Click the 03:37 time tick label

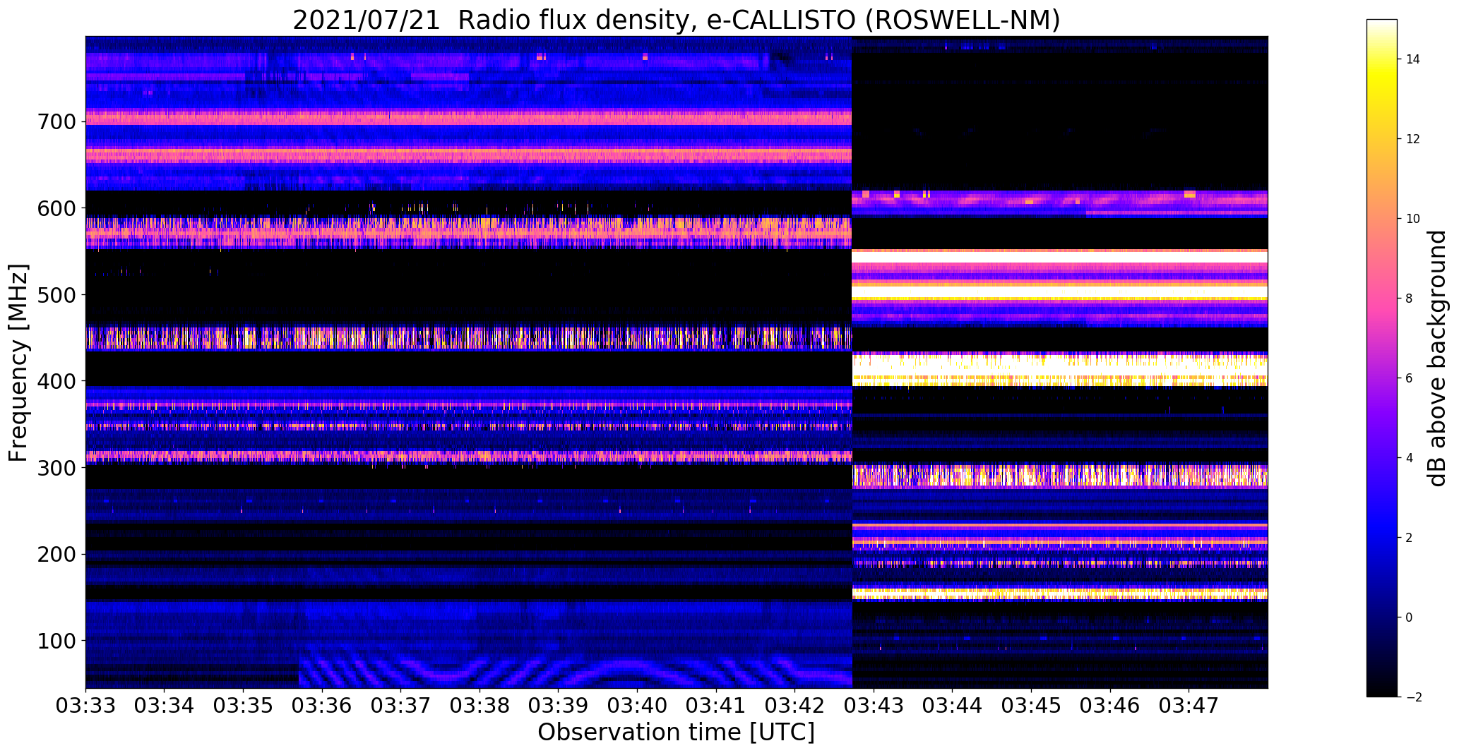click(401, 705)
